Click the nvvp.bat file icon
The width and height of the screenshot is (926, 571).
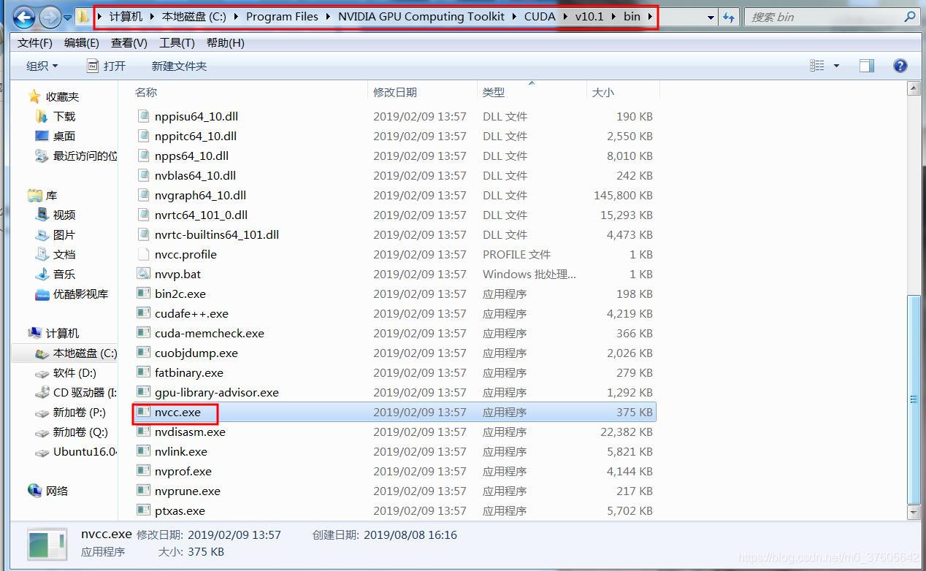coord(143,274)
